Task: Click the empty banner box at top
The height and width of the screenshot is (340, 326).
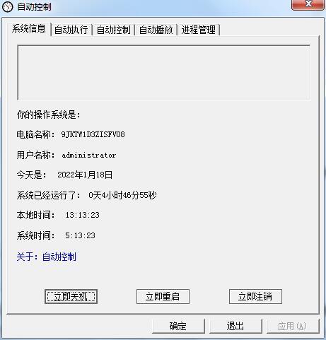Action: (x=164, y=73)
